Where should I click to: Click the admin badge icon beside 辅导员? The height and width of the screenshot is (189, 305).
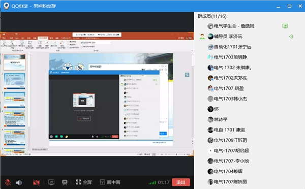coord(202,37)
